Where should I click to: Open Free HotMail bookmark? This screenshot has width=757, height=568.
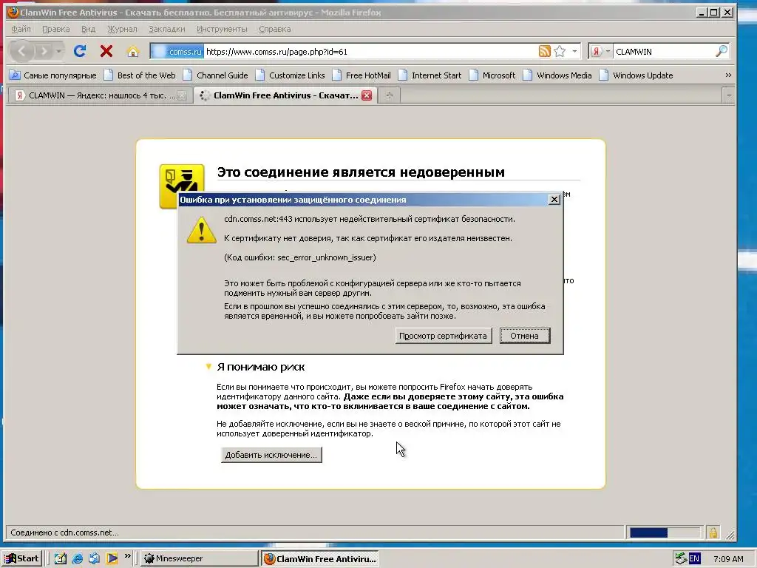[361, 75]
